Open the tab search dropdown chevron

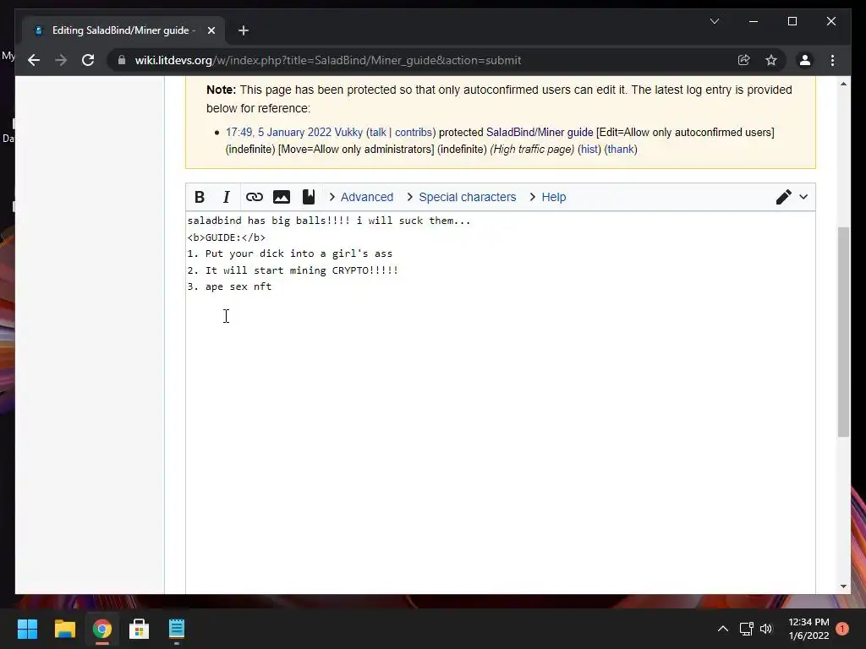pyautogui.click(x=714, y=21)
